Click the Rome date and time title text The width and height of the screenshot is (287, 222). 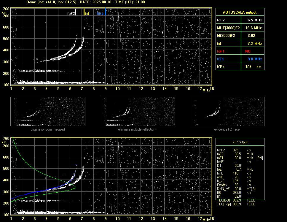click(x=86, y=2)
